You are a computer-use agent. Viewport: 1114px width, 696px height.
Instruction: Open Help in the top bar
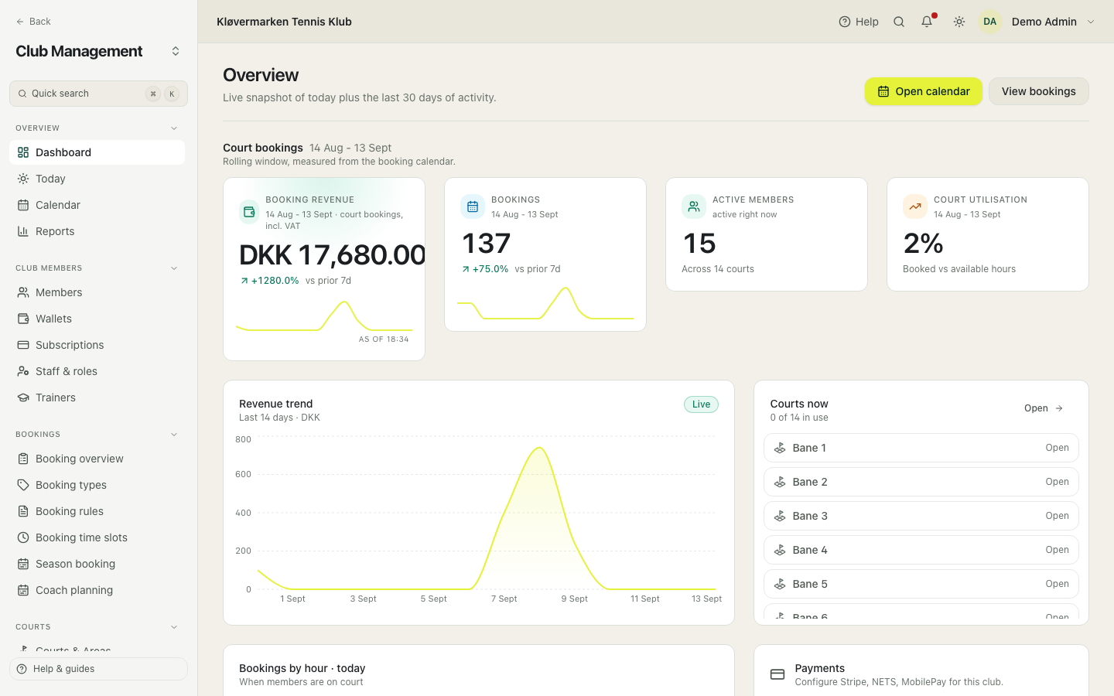[859, 22]
